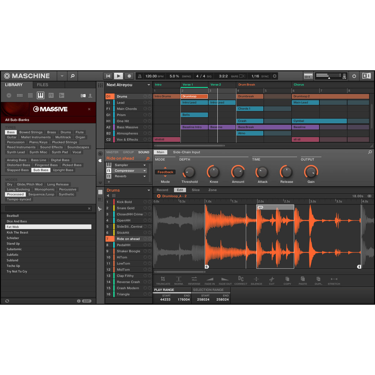Switch to pad view grid icon under Drums
The height and width of the screenshot is (375, 375).
coord(114,196)
